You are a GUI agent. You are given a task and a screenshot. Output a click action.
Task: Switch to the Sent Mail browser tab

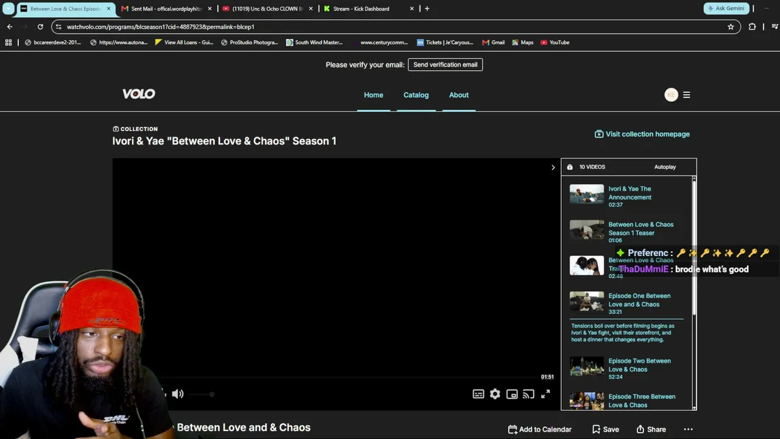click(166, 9)
